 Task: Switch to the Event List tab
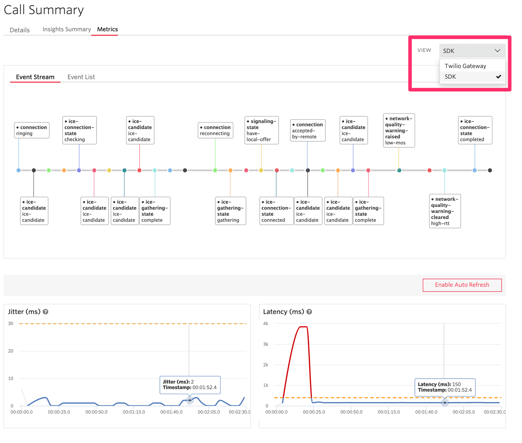pyautogui.click(x=81, y=77)
